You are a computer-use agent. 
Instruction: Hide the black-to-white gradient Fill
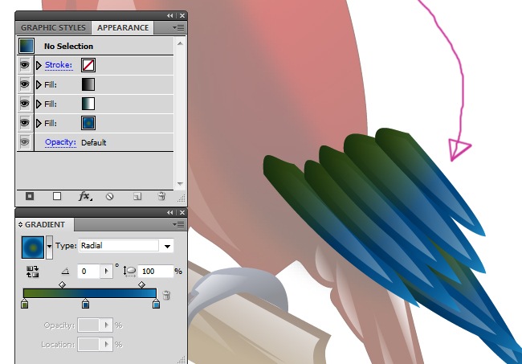click(x=25, y=84)
